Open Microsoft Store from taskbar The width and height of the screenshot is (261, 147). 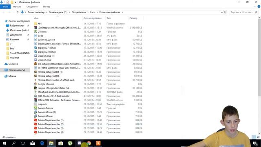pos(61,143)
